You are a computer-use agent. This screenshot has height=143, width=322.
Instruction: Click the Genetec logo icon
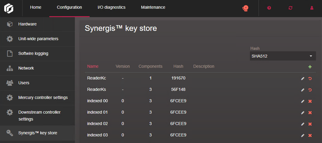(9, 8)
